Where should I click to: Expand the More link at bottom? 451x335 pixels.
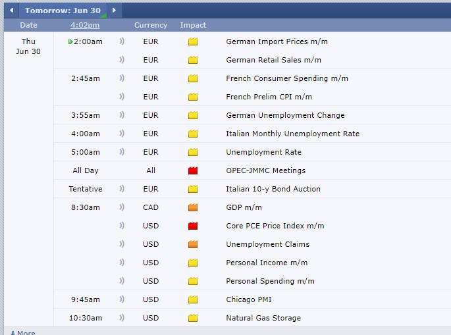(x=23, y=332)
